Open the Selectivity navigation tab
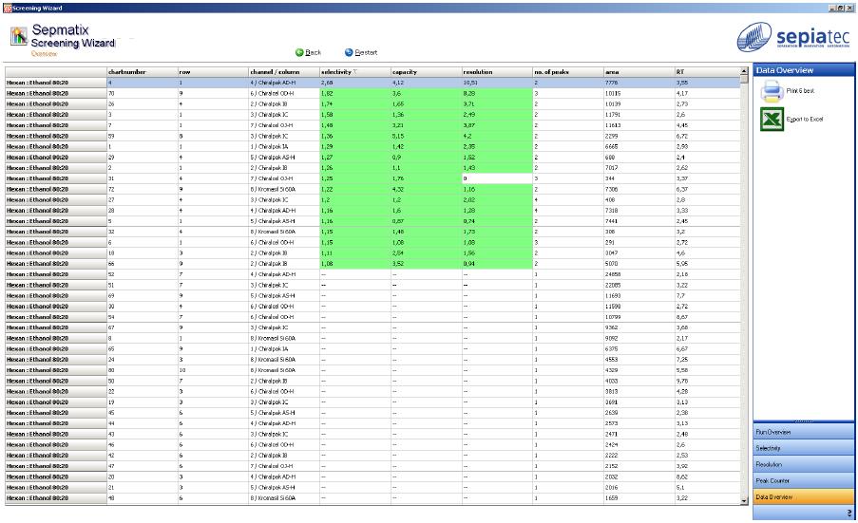Image resolution: width=858 pixels, height=523 pixels. point(803,448)
